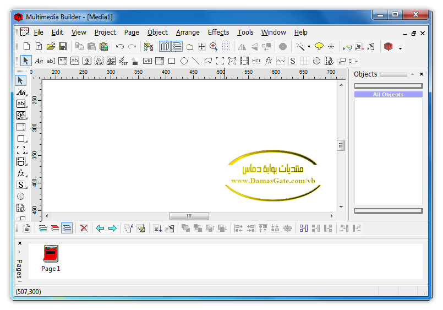443x310 pixels.
Task: Select the hotspot brackets tool in the object toolbar
Action: tap(220, 61)
